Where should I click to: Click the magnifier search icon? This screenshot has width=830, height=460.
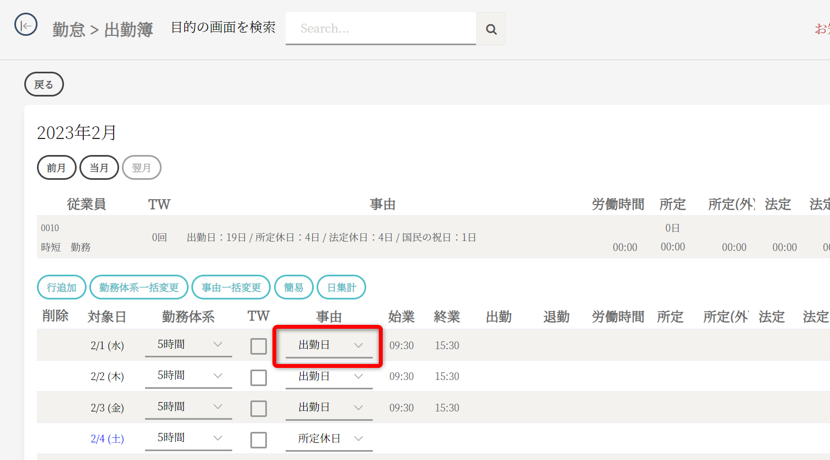pos(491,29)
